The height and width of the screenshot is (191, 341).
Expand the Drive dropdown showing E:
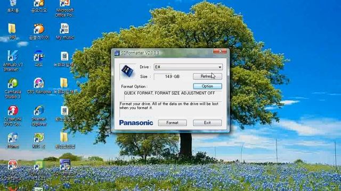point(220,67)
